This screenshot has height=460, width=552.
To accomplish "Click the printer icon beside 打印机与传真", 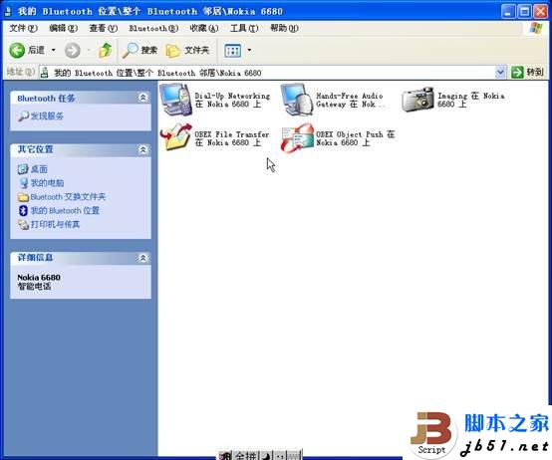I will click(23, 224).
